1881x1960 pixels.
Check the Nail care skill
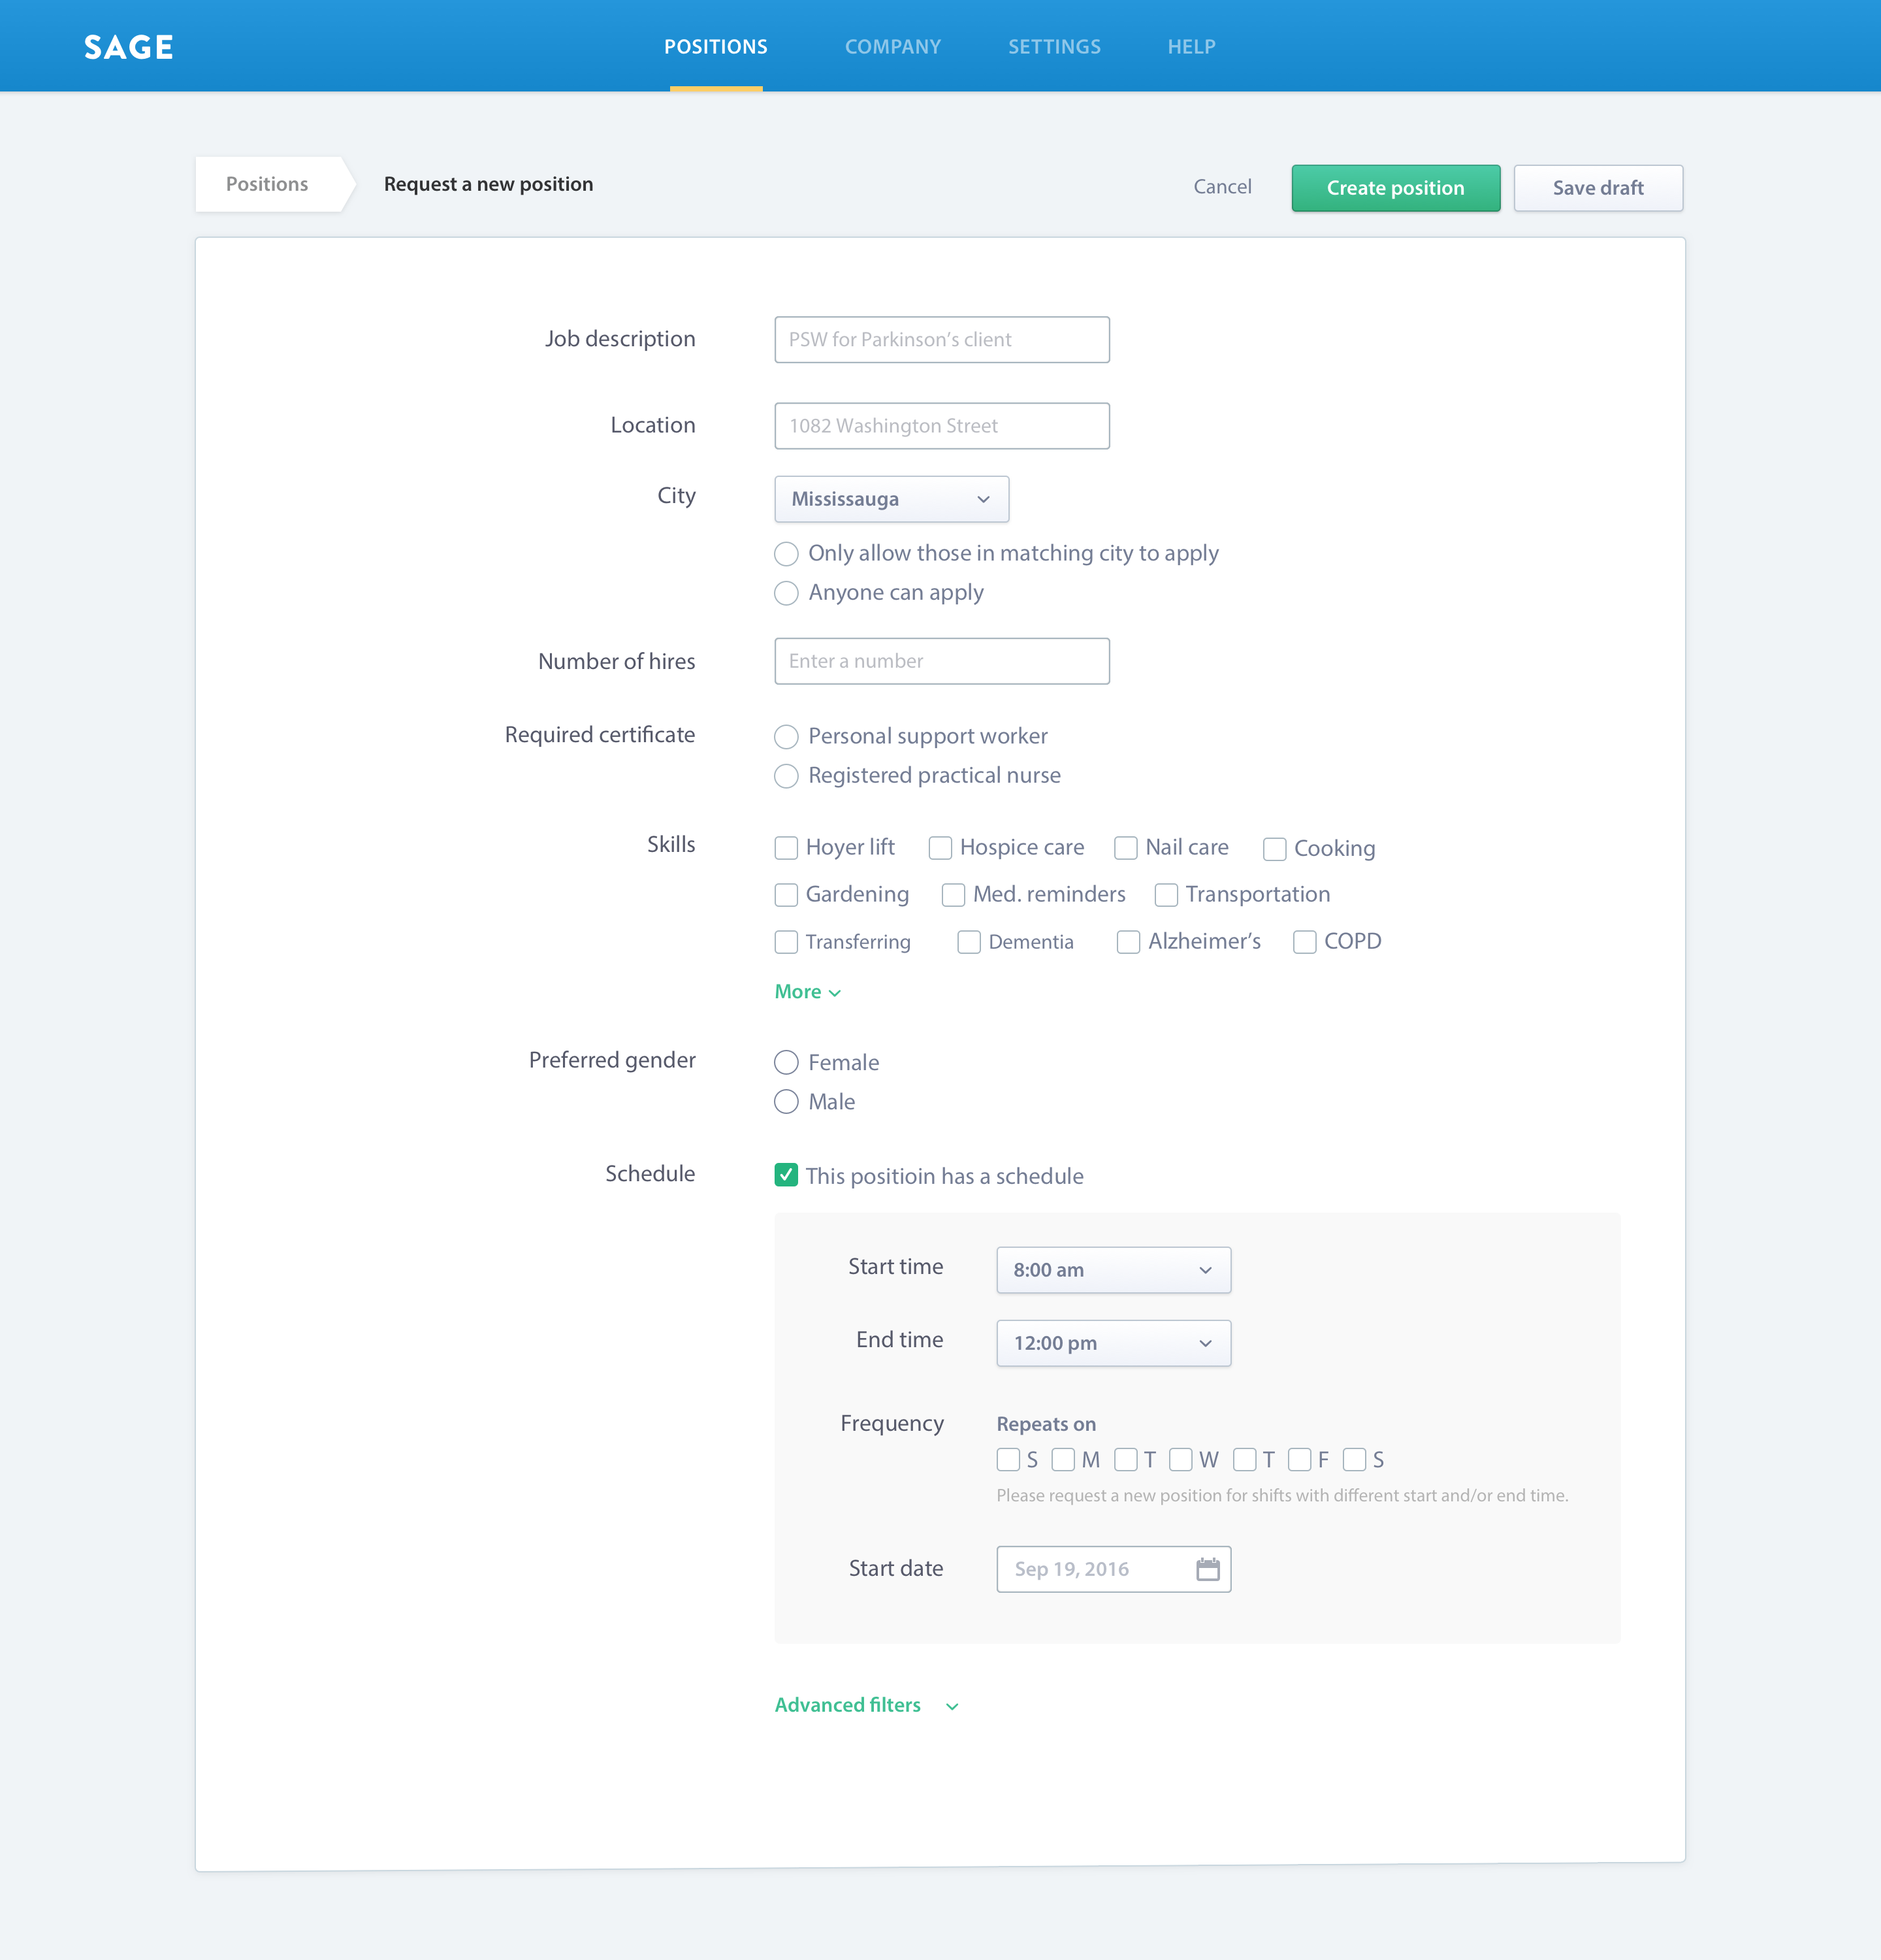click(x=1127, y=848)
